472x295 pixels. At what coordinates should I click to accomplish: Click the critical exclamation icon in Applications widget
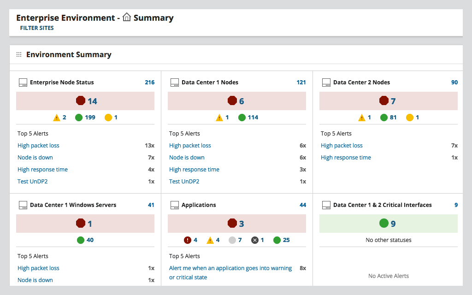pyautogui.click(x=188, y=240)
